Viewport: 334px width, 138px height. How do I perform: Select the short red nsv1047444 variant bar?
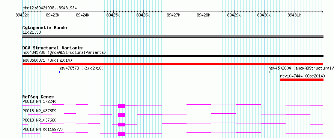(x=302, y=80)
